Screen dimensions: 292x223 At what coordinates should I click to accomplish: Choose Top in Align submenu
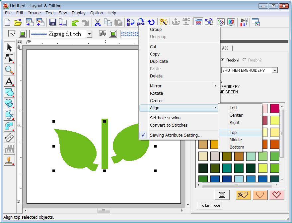coord(240,132)
